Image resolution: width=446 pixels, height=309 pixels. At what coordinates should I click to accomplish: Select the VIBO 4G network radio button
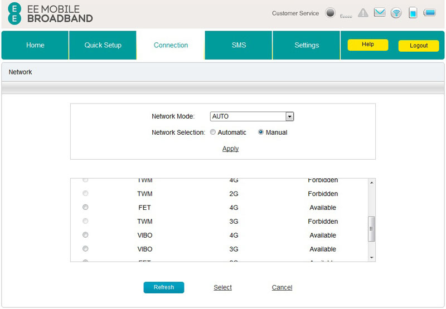point(85,235)
